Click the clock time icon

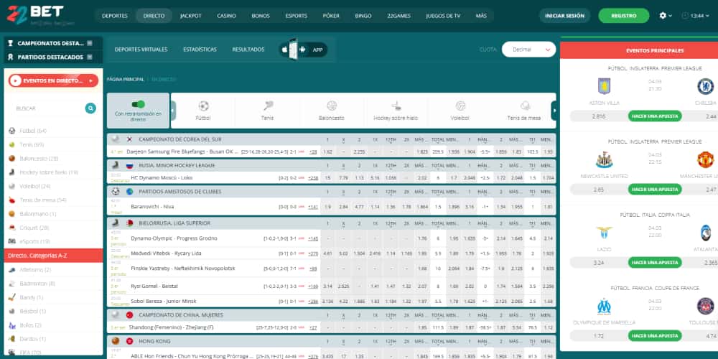tap(685, 16)
